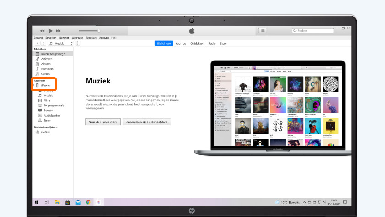Select the iPhone device in sidebar
The height and width of the screenshot is (217, 385).
coord(45,85)
